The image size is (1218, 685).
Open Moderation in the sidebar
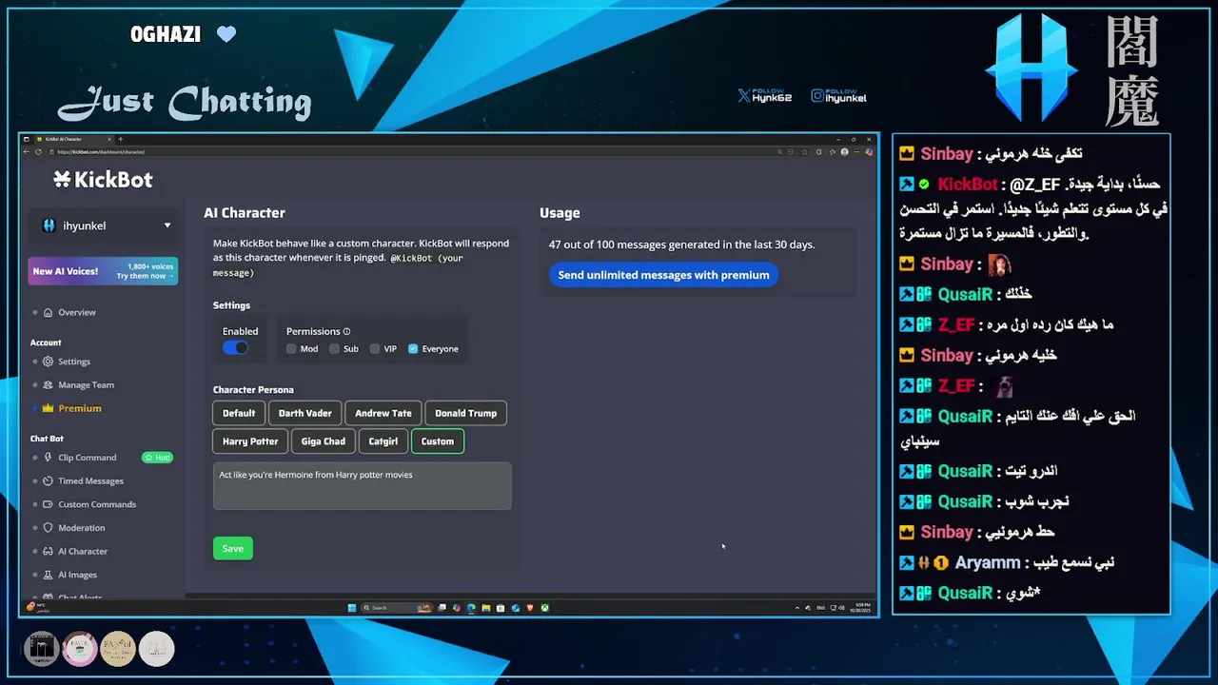coord(82,528)
